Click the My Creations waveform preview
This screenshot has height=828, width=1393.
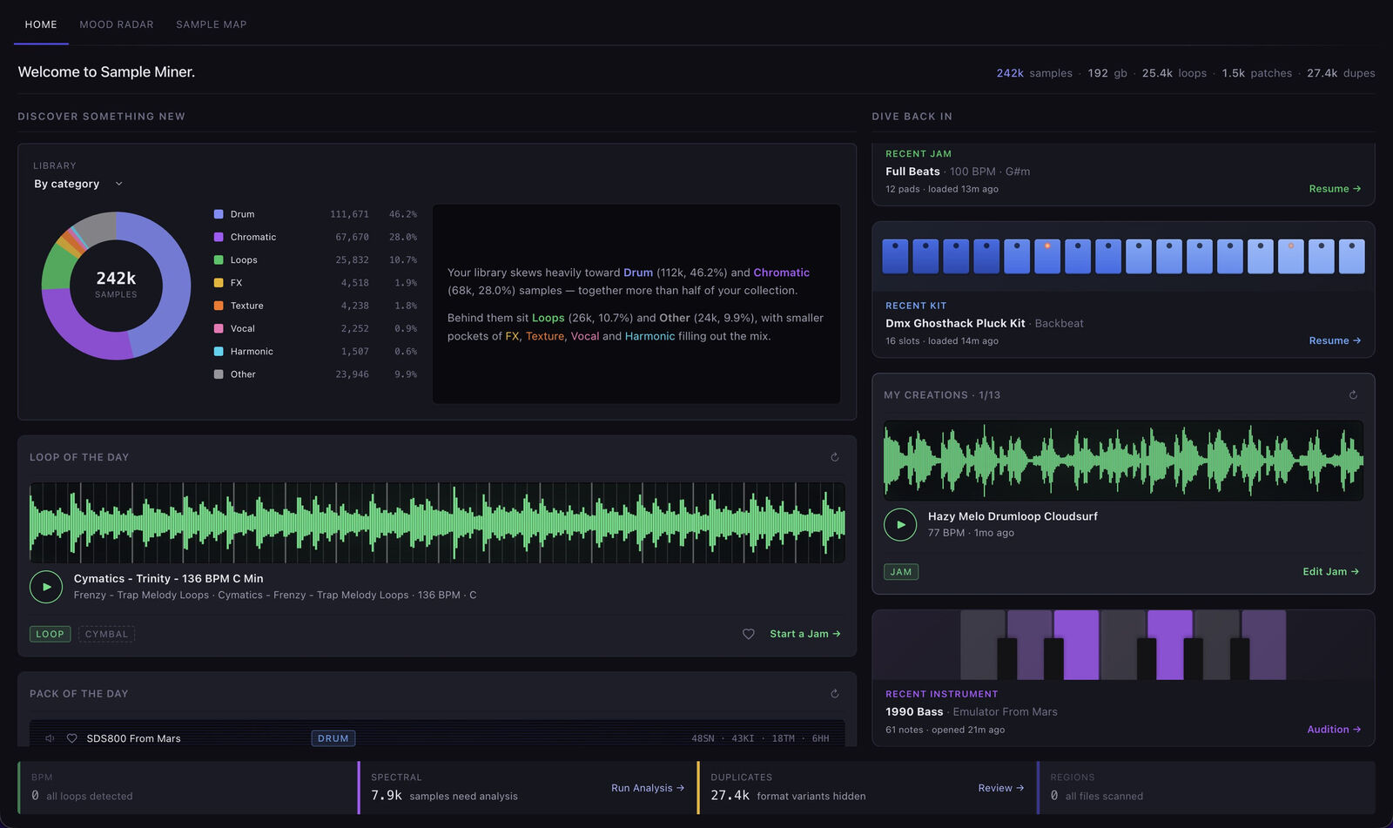click(1123, 461)
